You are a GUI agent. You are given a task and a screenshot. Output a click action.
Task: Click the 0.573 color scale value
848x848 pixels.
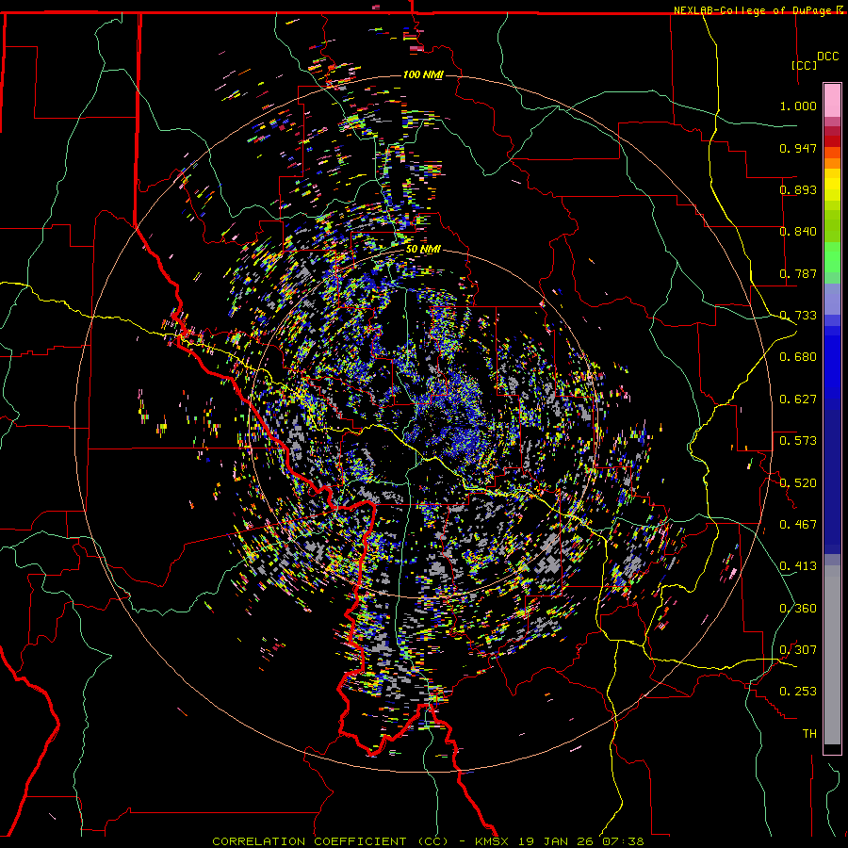(798, 441)
